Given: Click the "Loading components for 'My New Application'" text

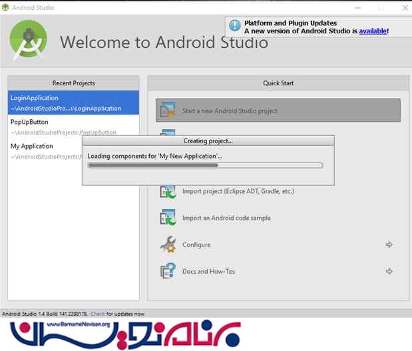Looking at the screenshot, I should click(x=155, y=156).
